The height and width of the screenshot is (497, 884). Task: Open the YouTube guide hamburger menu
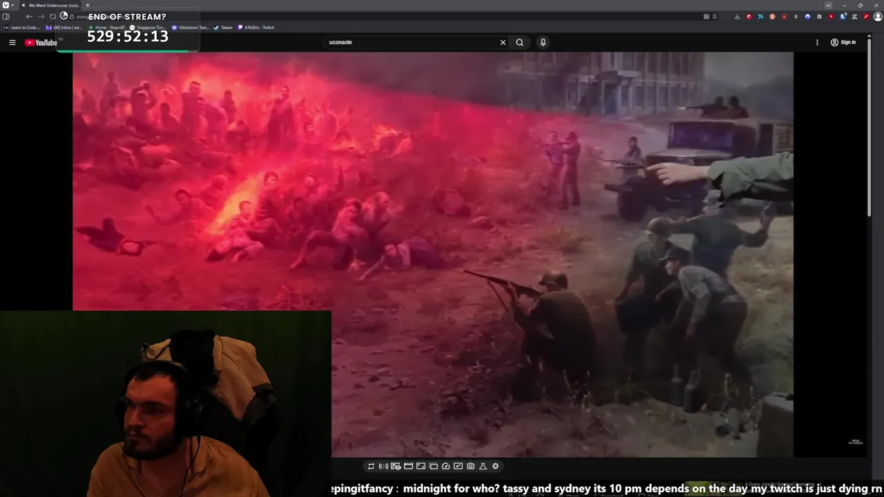point(12,42)
